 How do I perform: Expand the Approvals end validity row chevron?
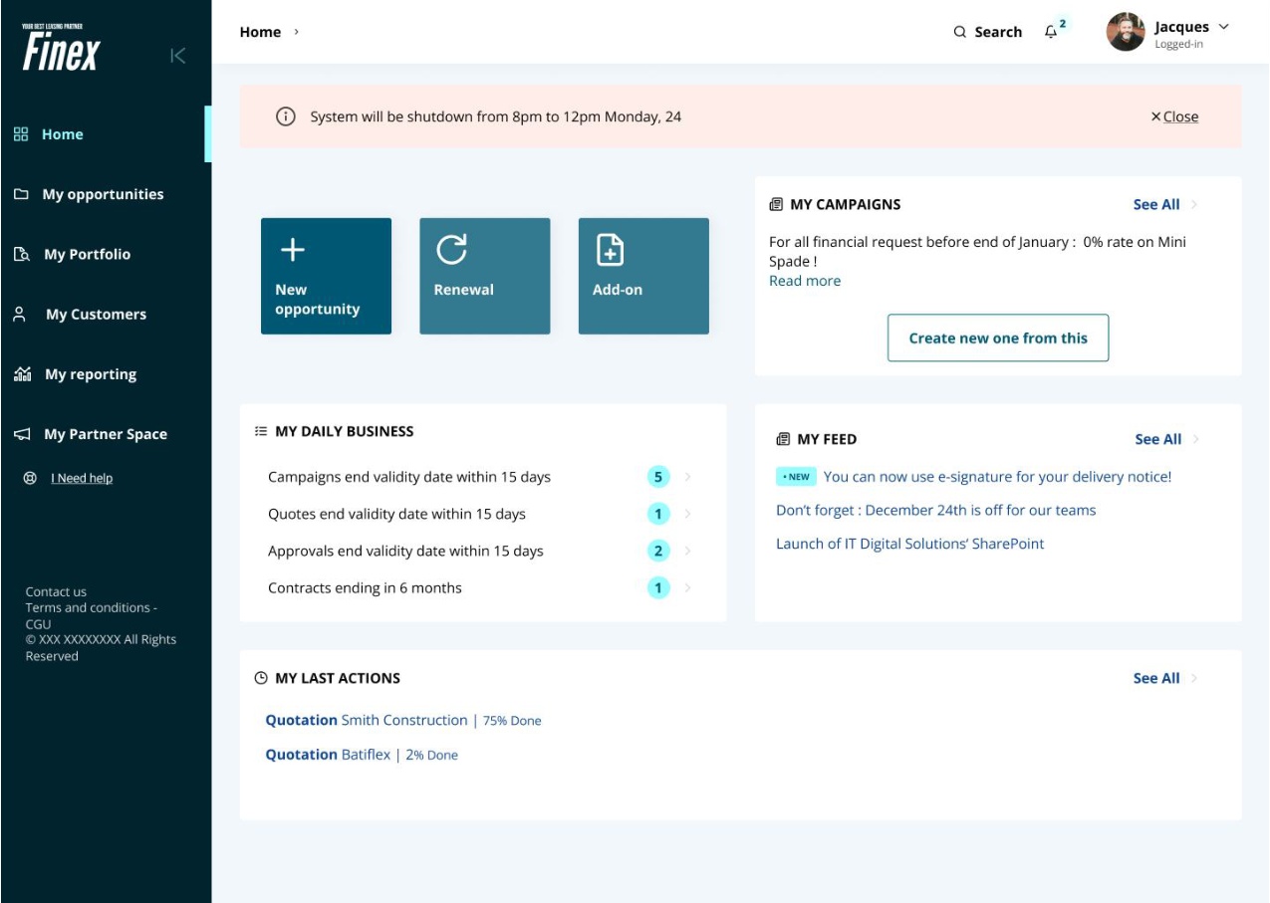coord(688,551)
